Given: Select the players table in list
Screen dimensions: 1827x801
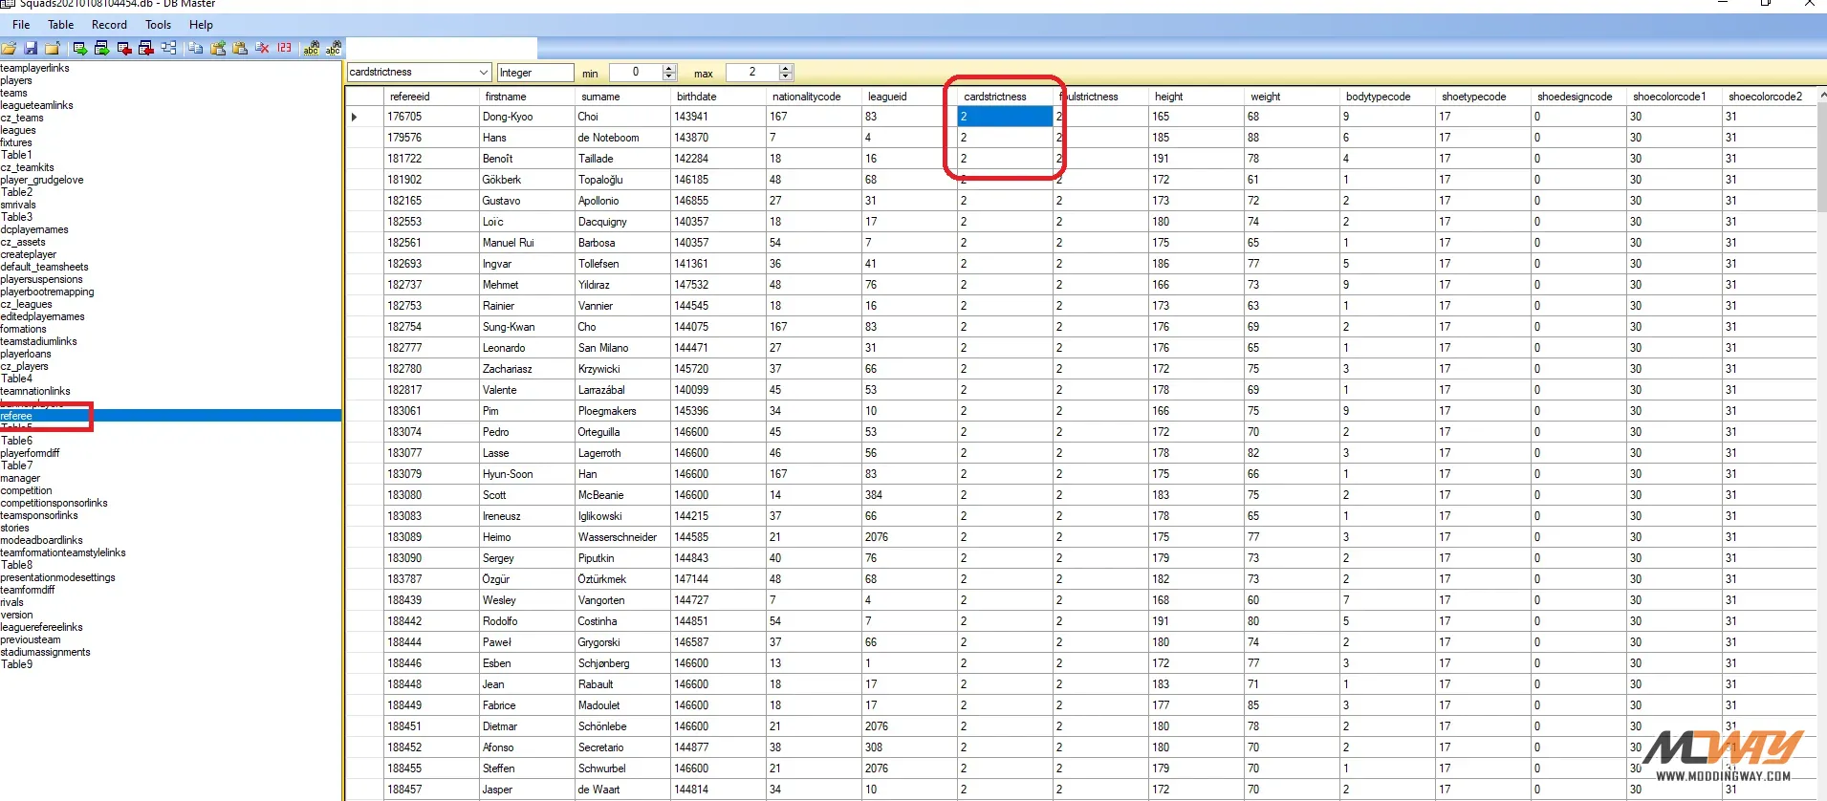Looking at the screenshot, I should (16, 80).
